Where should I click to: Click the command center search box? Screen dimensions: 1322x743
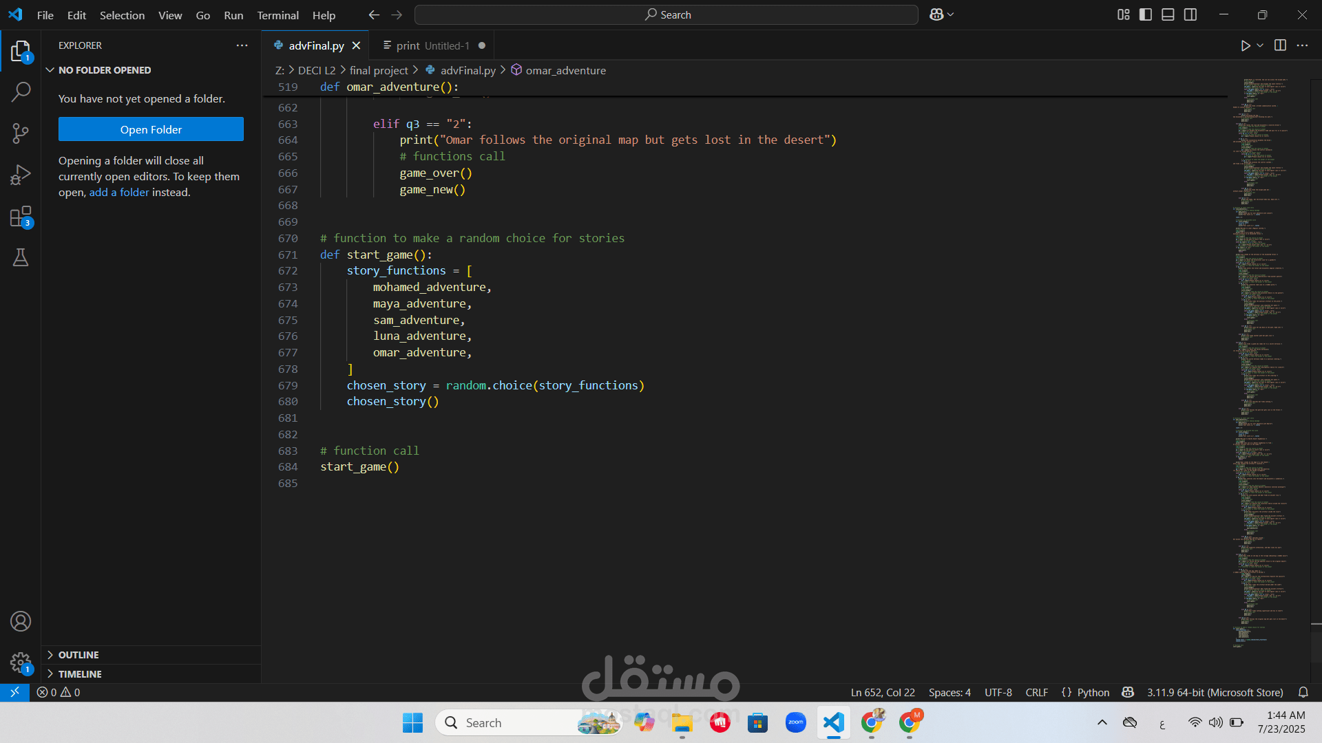667,14
